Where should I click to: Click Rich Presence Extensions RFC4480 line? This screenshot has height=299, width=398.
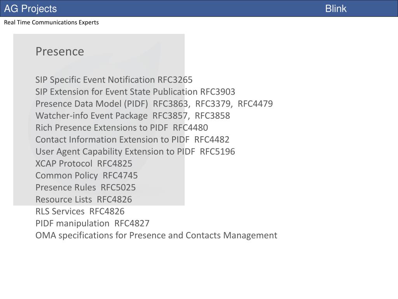[x=122, y=128]
